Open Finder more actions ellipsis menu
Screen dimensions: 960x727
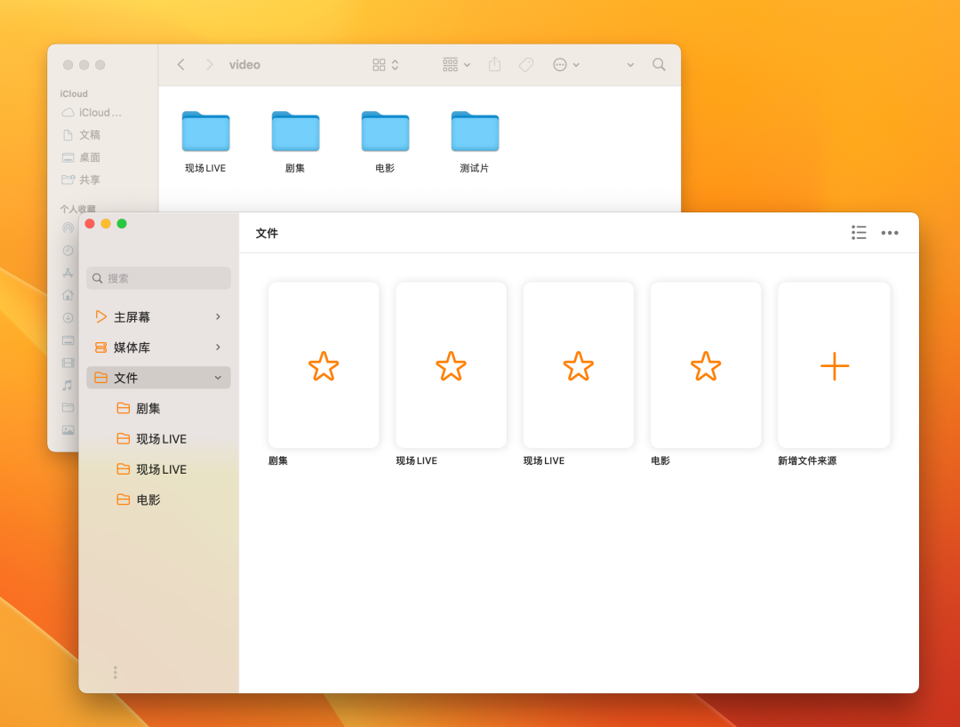tap(565, 65)
